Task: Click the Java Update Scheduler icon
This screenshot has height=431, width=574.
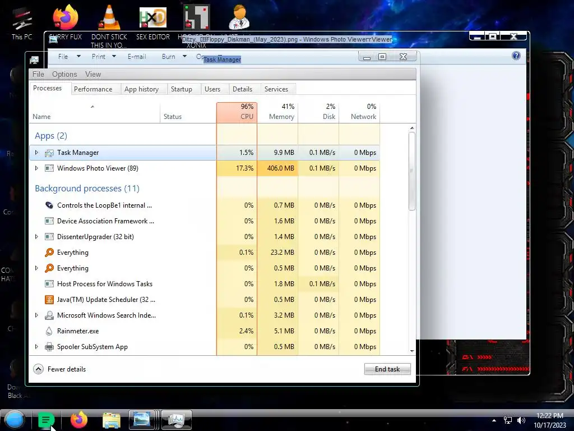Action: click(49, 300)
